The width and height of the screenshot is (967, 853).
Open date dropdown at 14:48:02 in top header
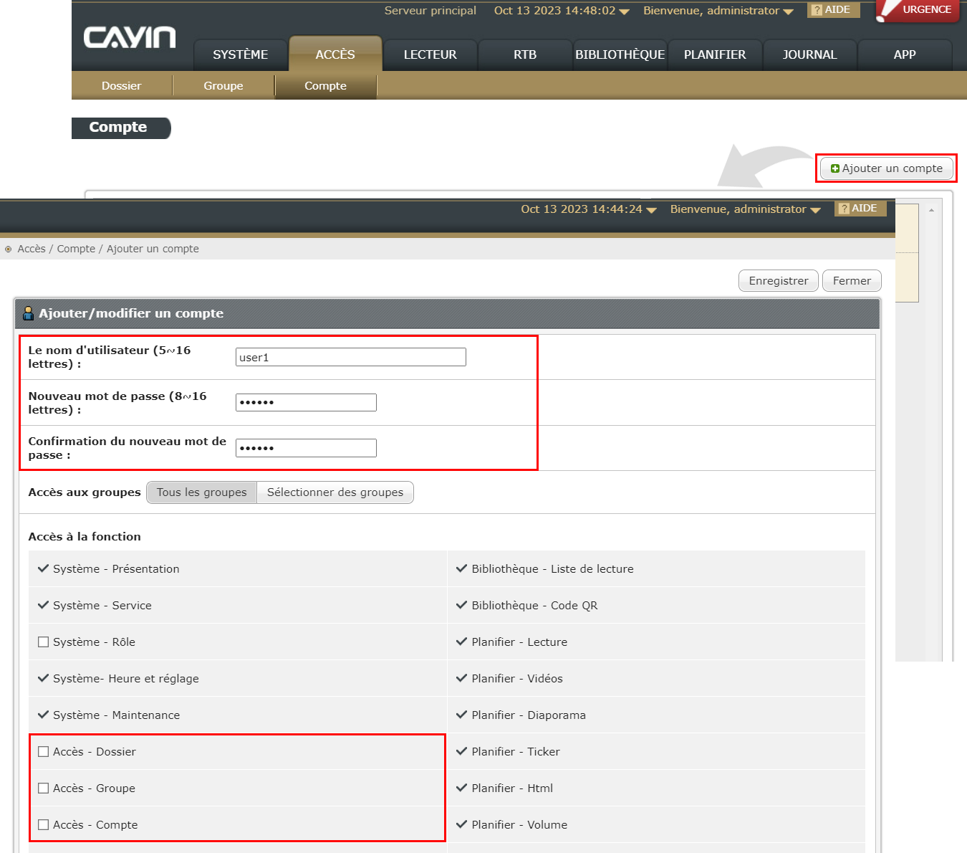[562, 11]
